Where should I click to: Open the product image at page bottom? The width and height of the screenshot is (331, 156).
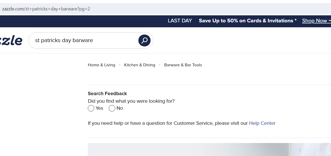point(209,149)
